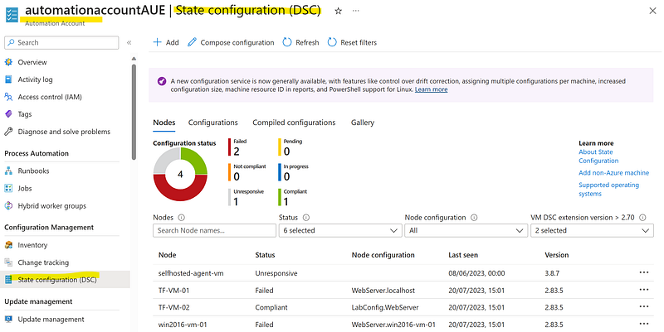Image resolution: width=664 pixels, height=332 pixels.
Task: Click the Access control (IAM) icon
Action: click(8, 97)
